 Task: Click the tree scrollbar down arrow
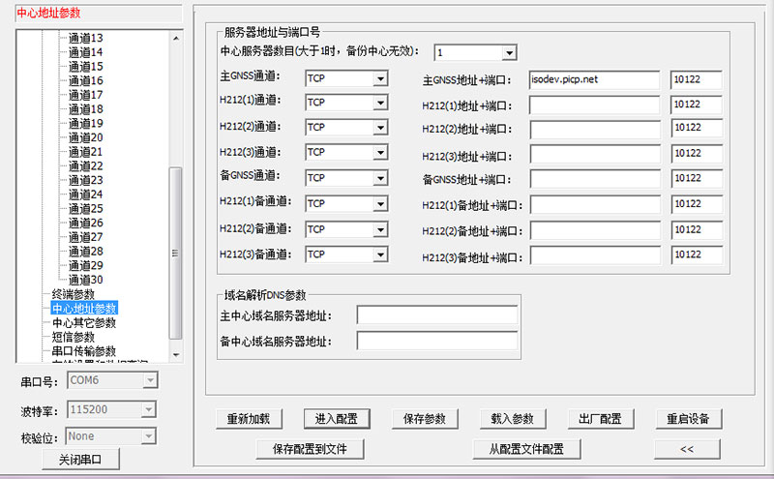pyautogui.click(x=176, y=355)
